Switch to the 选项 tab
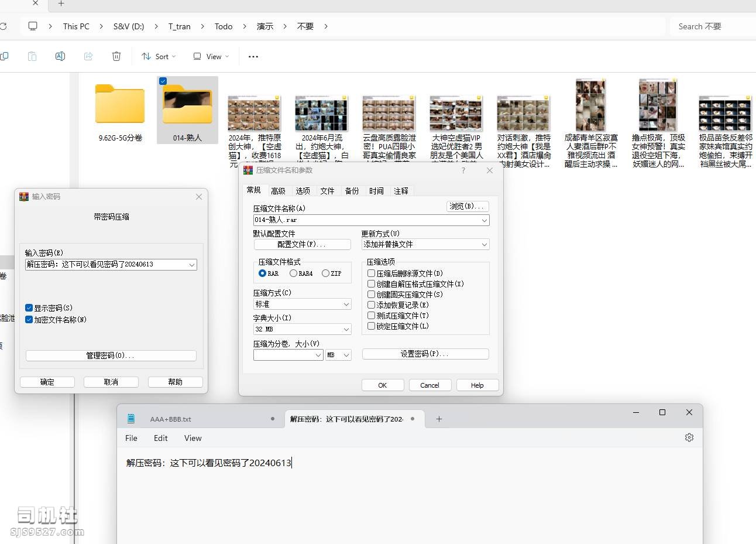Screen dimensions: 756x544 pos(303,191)
